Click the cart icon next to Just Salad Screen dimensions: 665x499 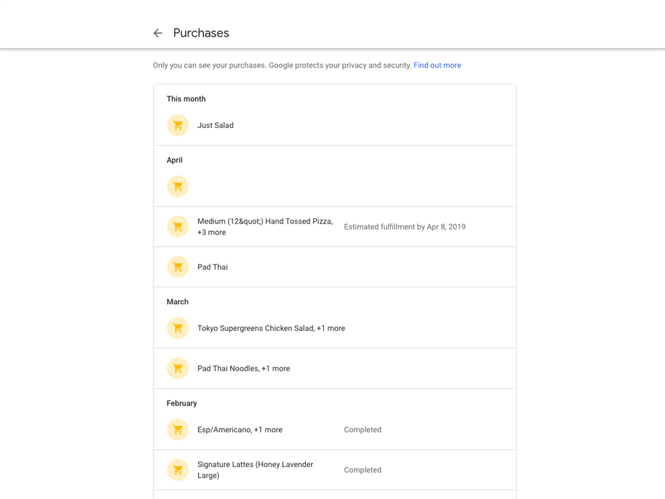click(x=178, y=125)
